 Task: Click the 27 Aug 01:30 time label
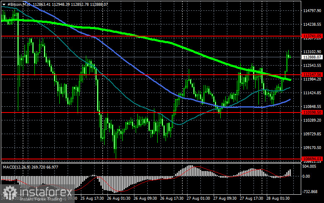198,198
